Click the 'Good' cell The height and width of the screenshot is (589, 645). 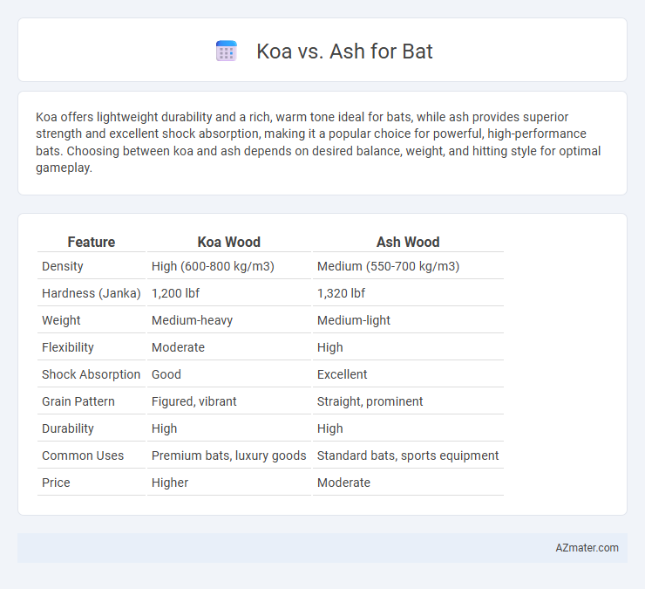(x=166, y=374)
